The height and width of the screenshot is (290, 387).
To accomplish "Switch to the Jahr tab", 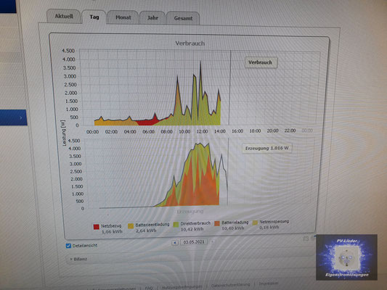I will [152, 17].
